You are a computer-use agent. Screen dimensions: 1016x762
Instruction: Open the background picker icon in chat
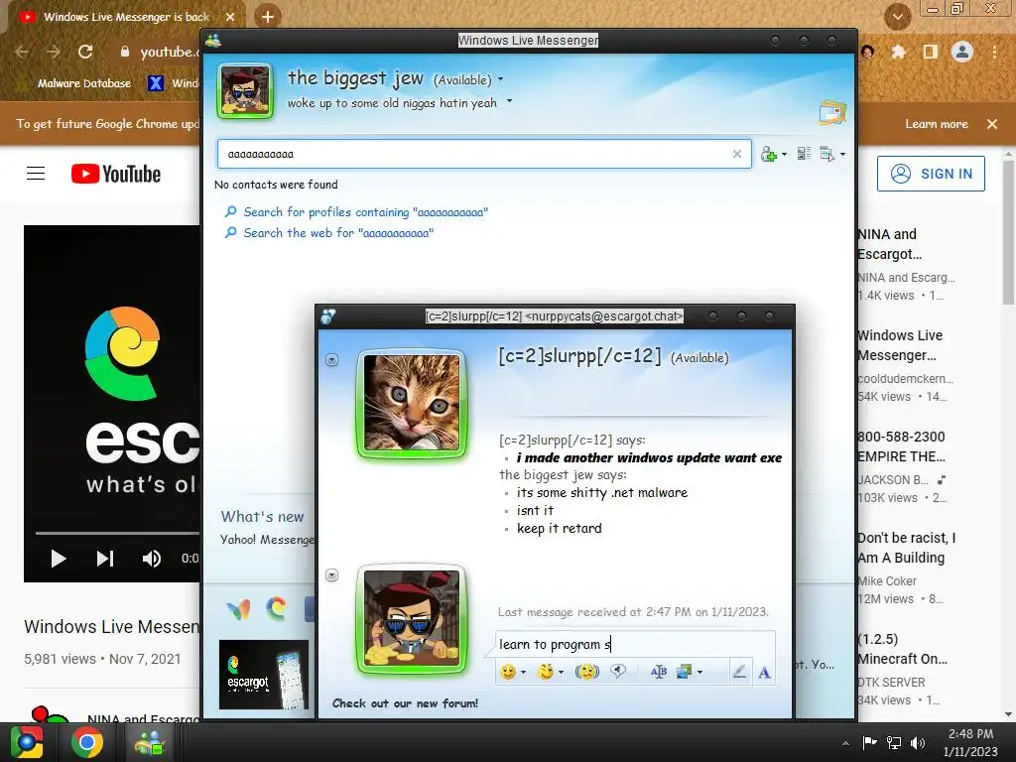coord(684,672)
